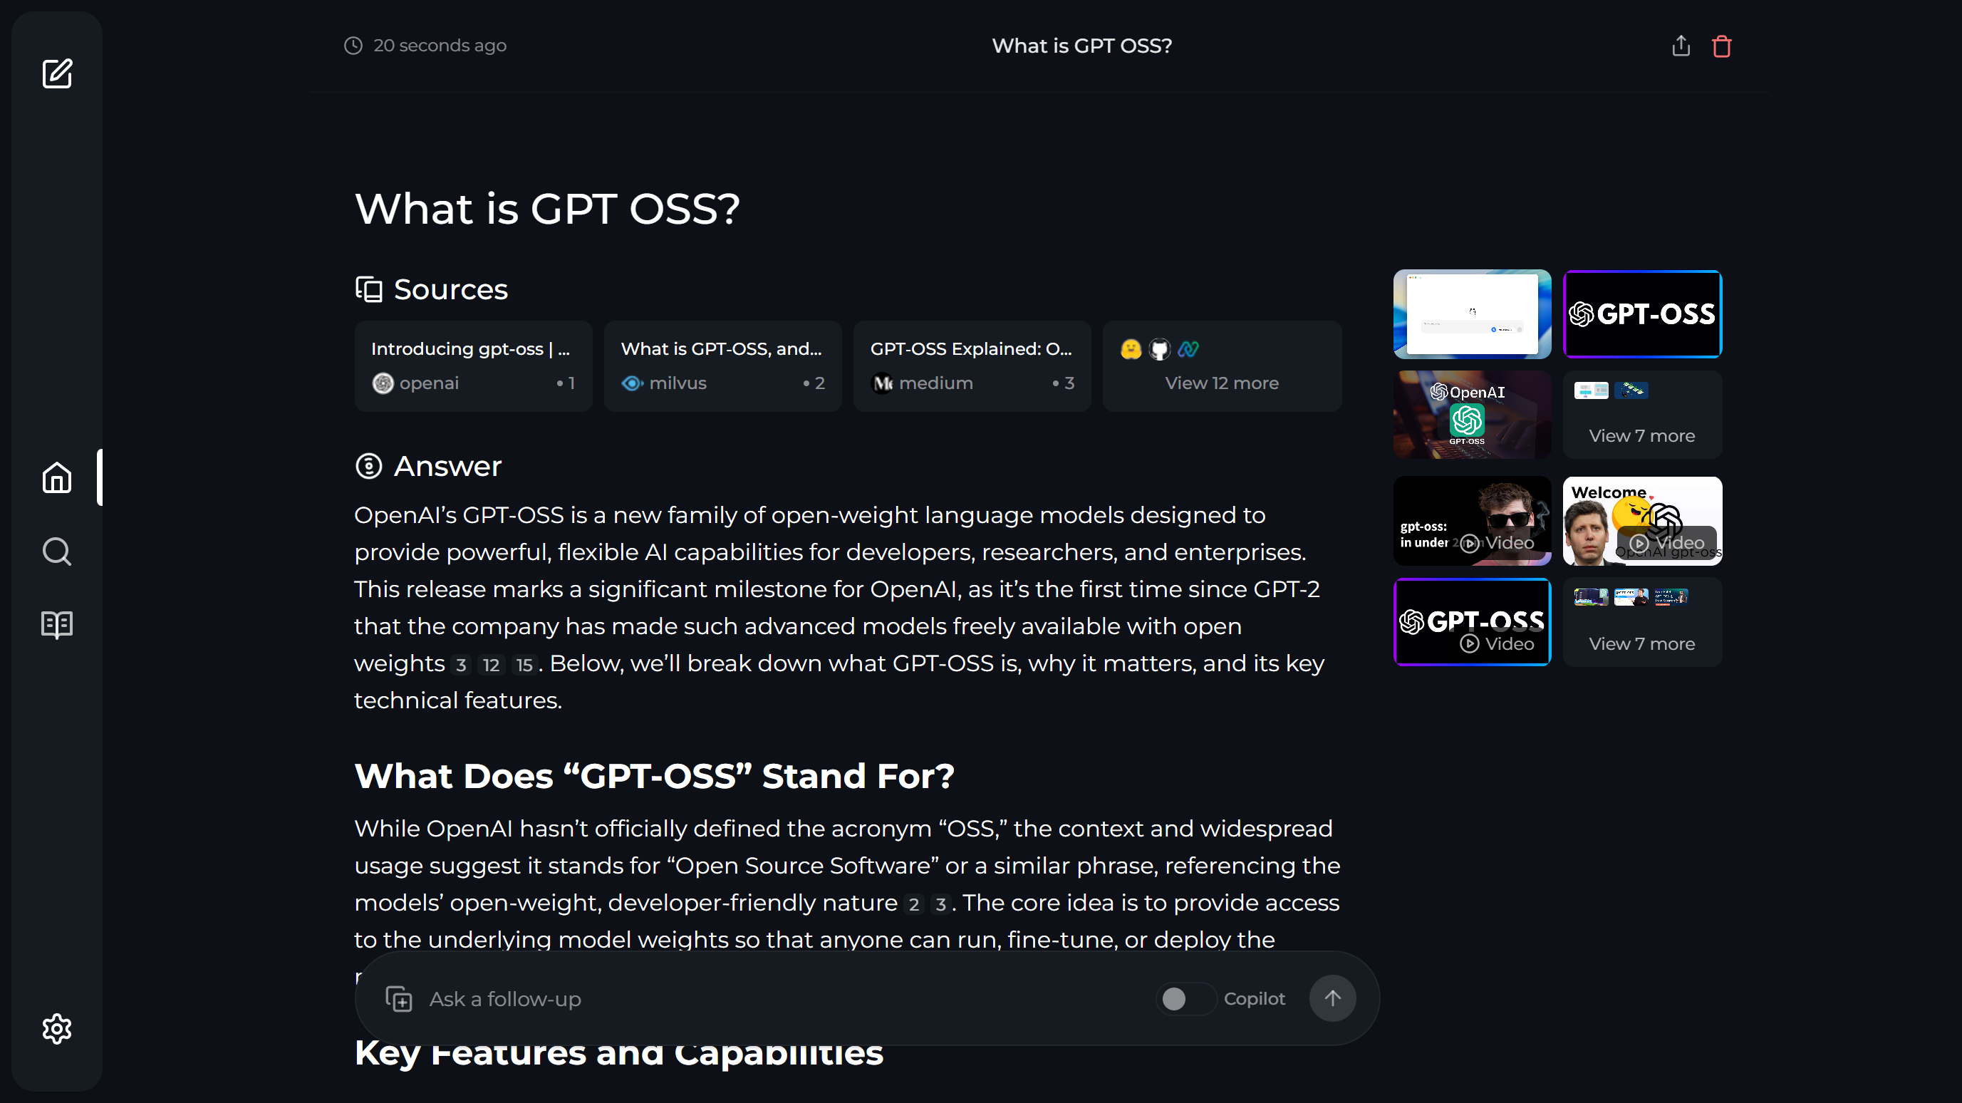Play the Welcome OpenAI gpt-oss video
The height and width of the screenshot is (1103, 1962).
pos(1641,521)
